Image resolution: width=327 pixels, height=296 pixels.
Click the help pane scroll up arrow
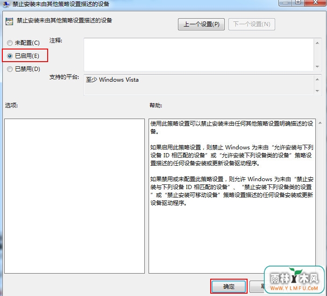(x=320, y=123)
